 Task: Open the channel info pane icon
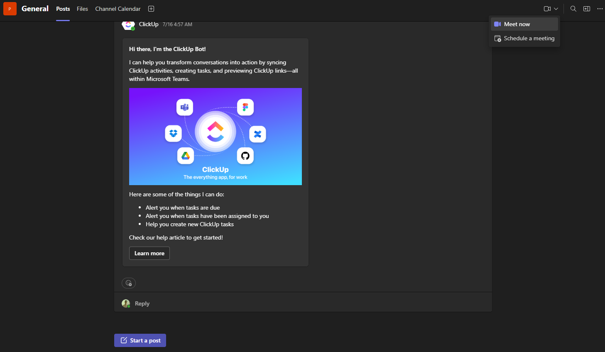587,9
